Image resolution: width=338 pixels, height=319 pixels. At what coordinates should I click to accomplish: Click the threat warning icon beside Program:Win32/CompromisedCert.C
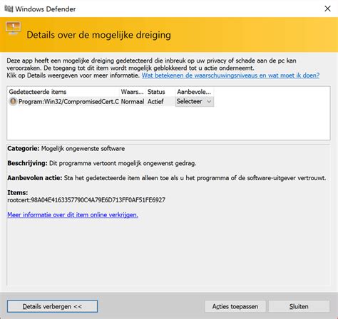pyautogui.click(x=13, y=101)
